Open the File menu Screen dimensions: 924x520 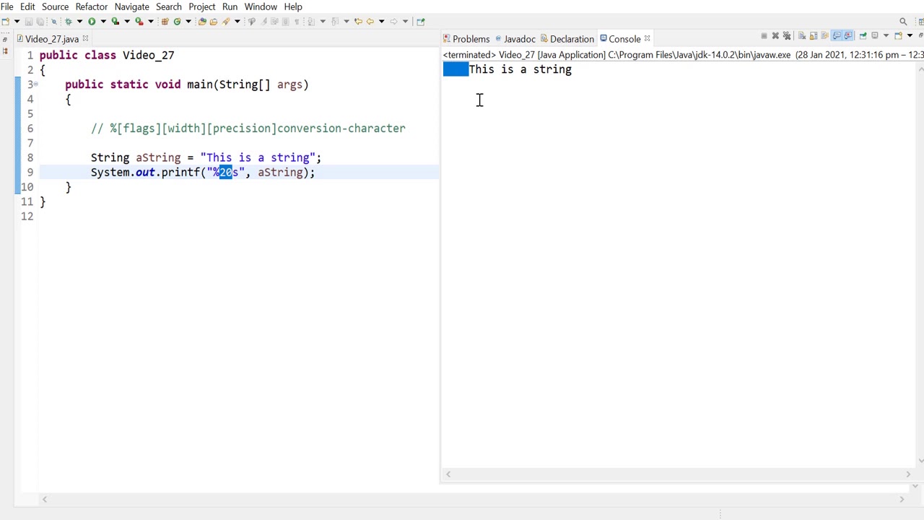point(7,6)
